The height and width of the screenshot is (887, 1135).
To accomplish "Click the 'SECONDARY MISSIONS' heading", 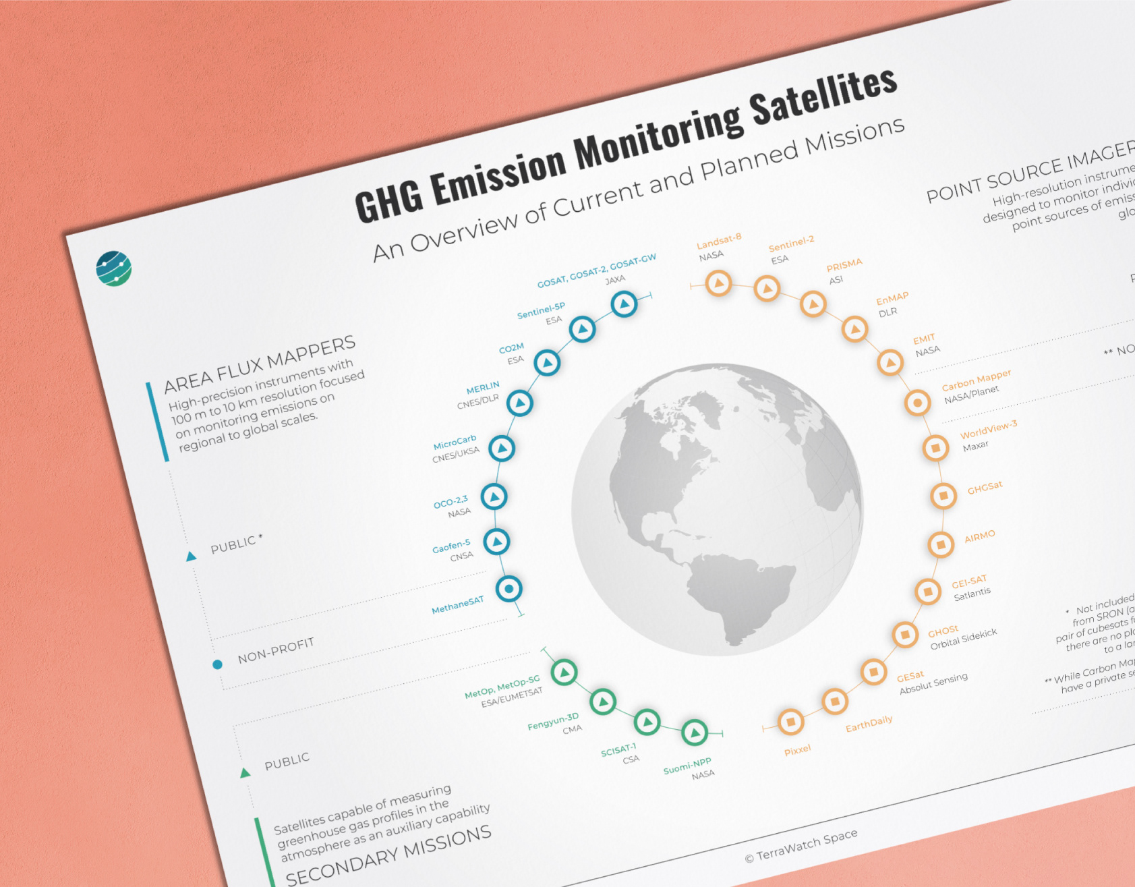I will [388, 856].
